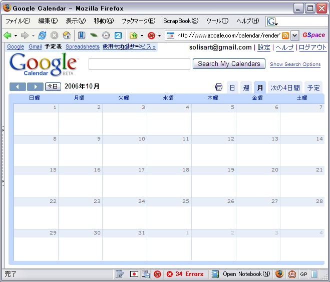Screen dimensions: 330x282
Task: Switch to the 日 day view tab
Action: (232, 87)
